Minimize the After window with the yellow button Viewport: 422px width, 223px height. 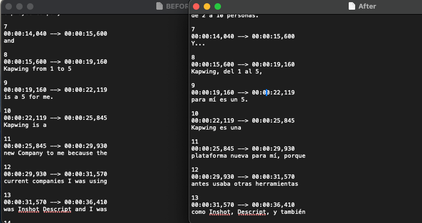(x=207, y=6)
